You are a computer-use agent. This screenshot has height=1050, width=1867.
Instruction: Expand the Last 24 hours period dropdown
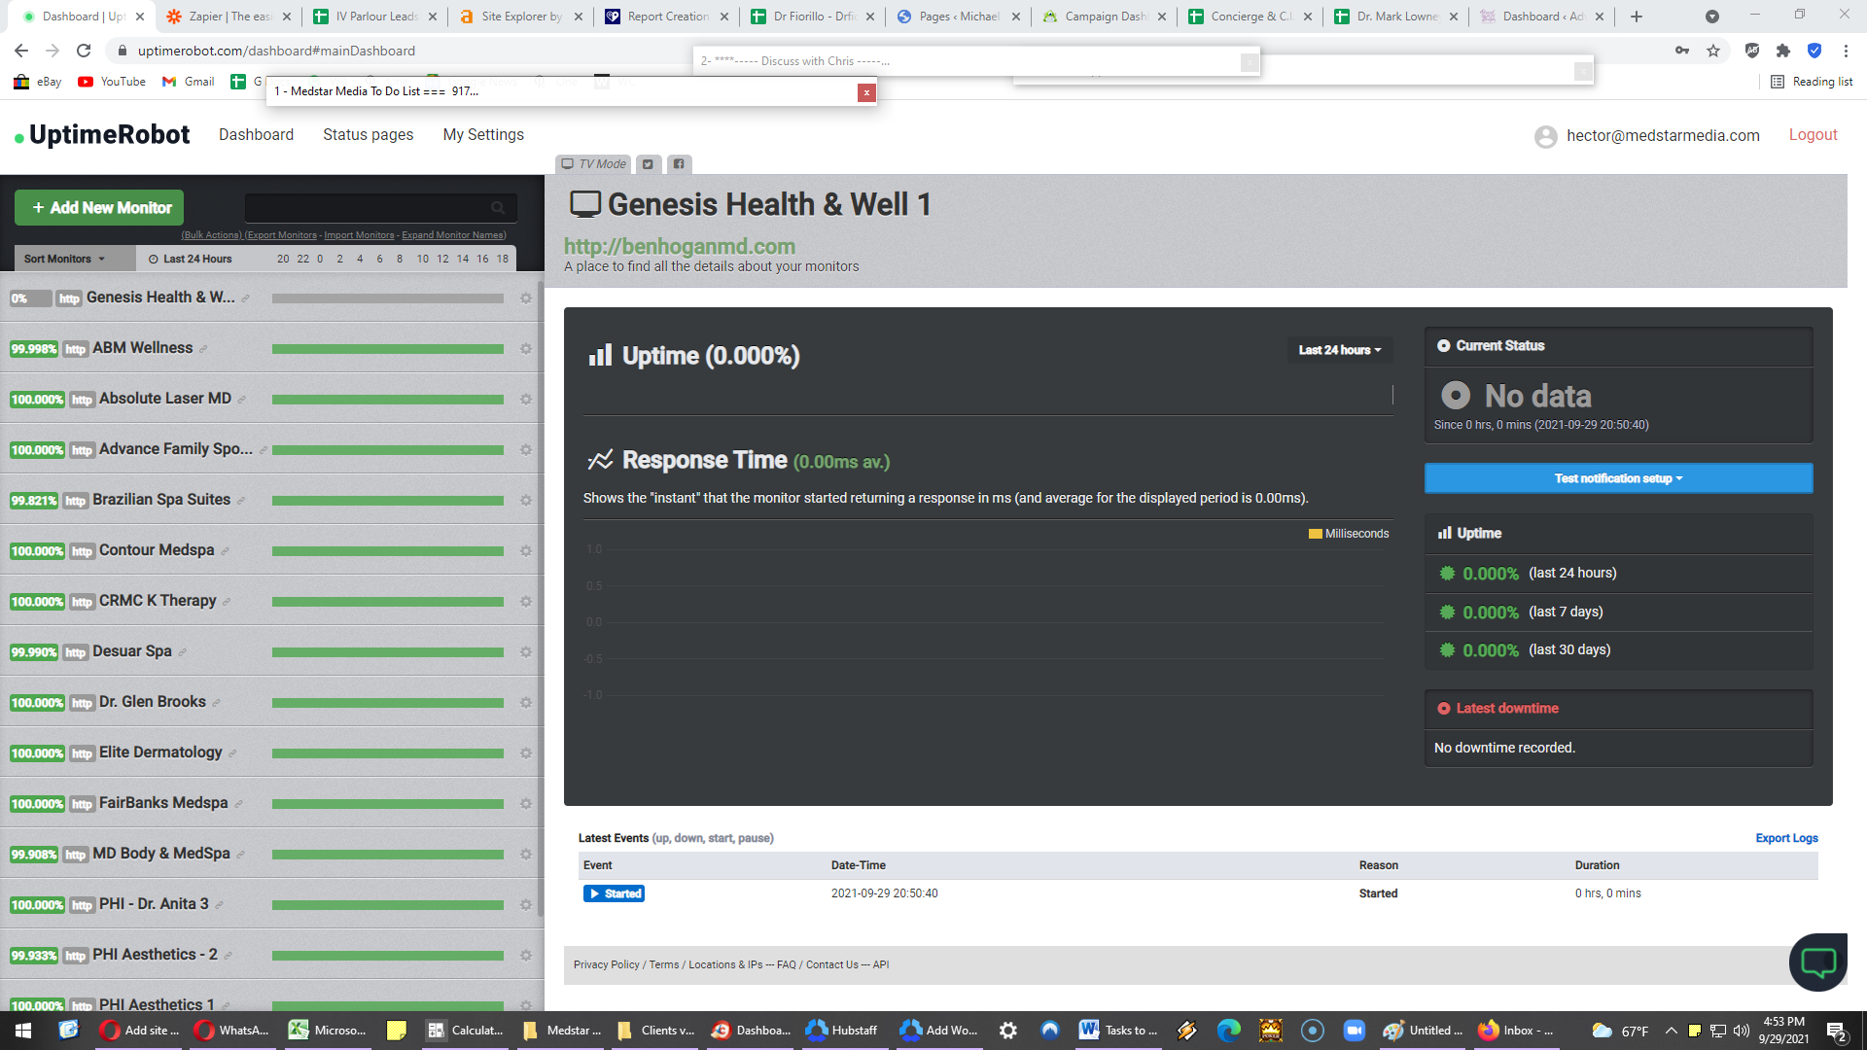[1340, 350]
